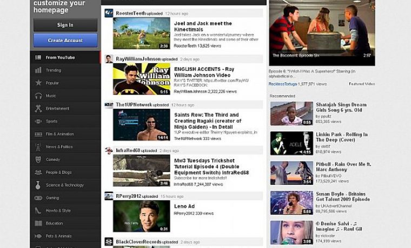Play the Pitbull Rain Over Me thumbnail
The height and width of the screenshot is (248, 411).
291,173
